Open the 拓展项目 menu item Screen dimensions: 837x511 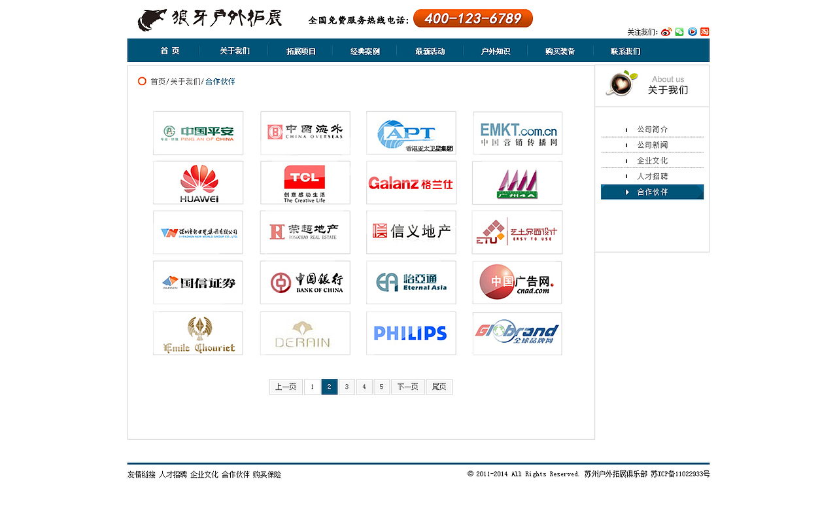[x=301, y=51]
